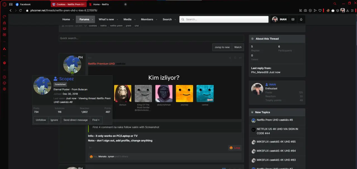Click the 'cookies' thread tag

pos(93,26)
